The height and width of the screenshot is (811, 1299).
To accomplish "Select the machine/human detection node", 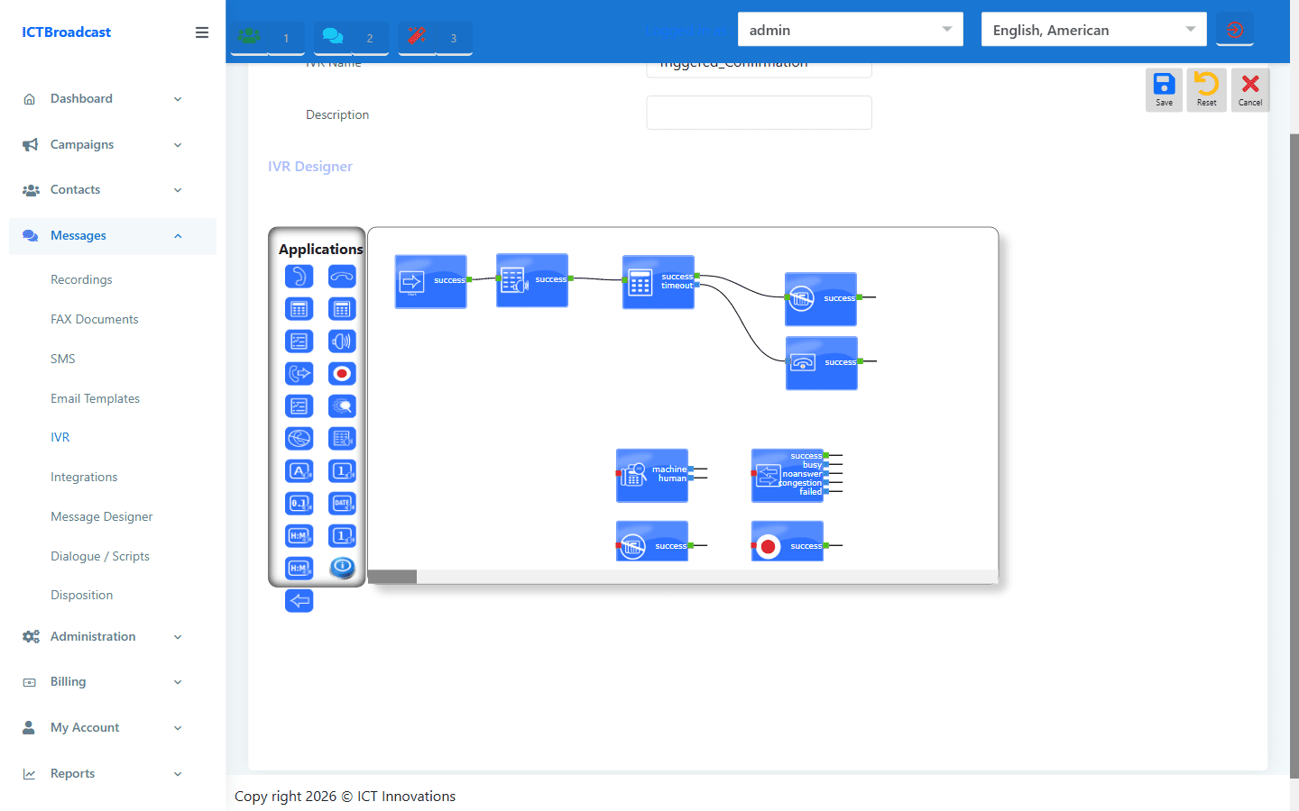I will pyautogui.click(x=651, y=476).
